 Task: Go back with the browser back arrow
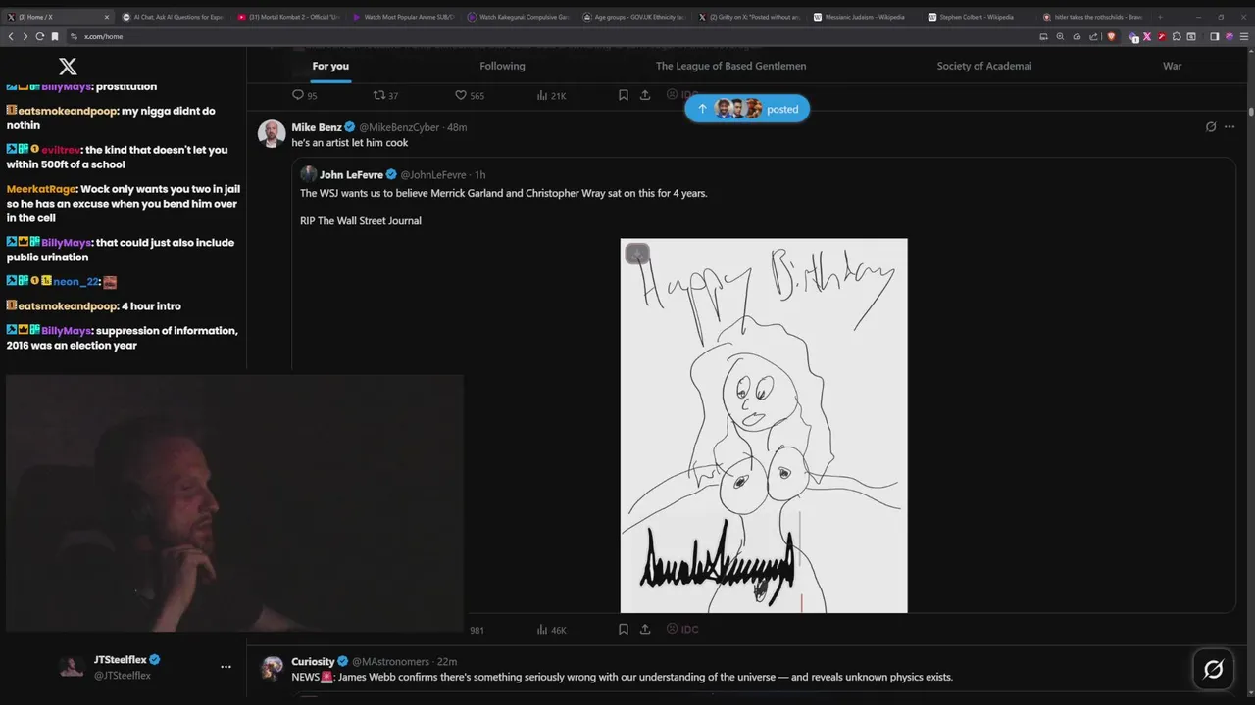click(x=11, y=36)
